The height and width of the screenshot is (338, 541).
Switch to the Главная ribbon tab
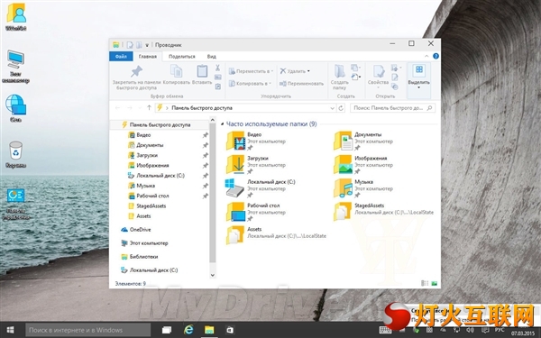[148, 56]
